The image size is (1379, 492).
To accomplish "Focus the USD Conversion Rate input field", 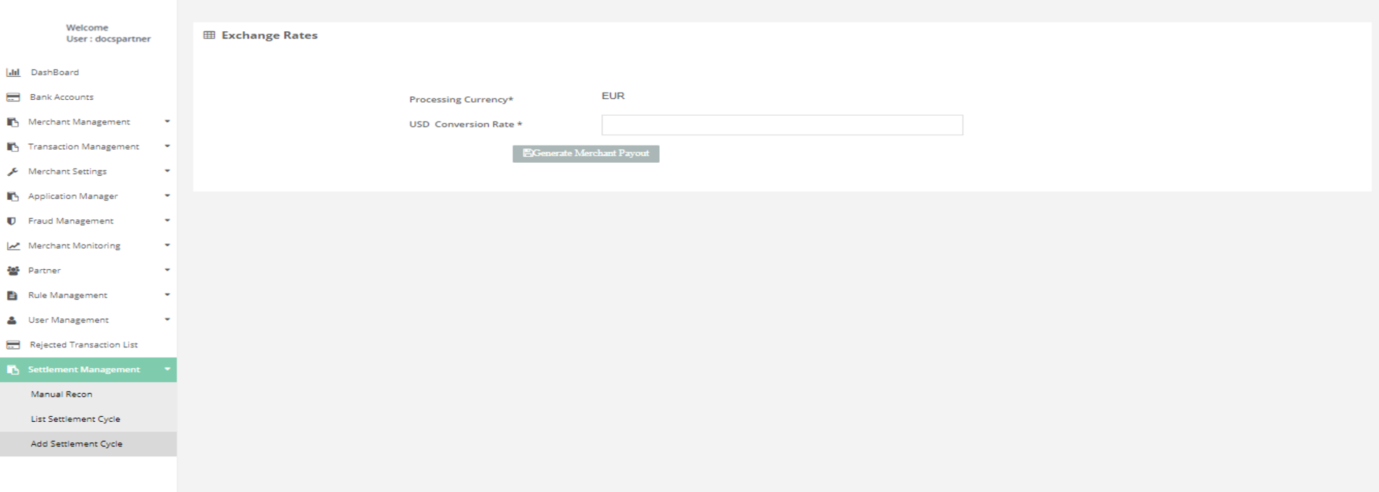I will click(781, 125).
